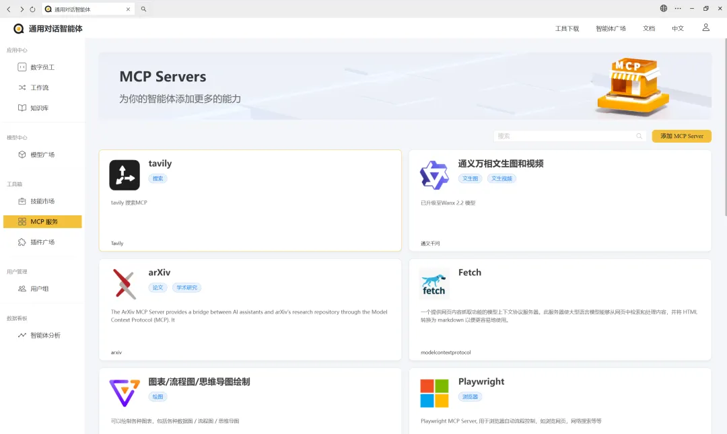Image resolution: width=727 pixels, height=434 pixels.
Task: Click the tavily card logo icon
Action: (125, 175)
